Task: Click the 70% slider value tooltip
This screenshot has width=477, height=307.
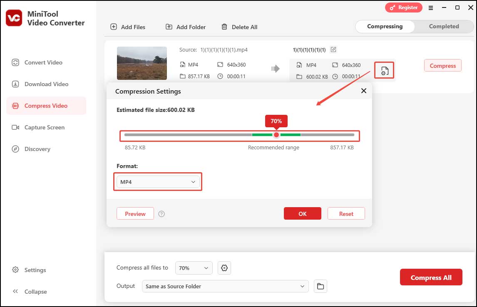Action: pos(276,121)
